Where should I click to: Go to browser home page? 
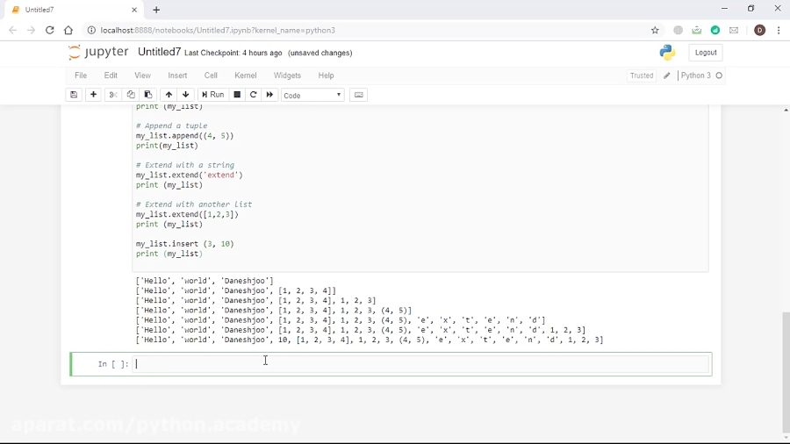point(68,30)
